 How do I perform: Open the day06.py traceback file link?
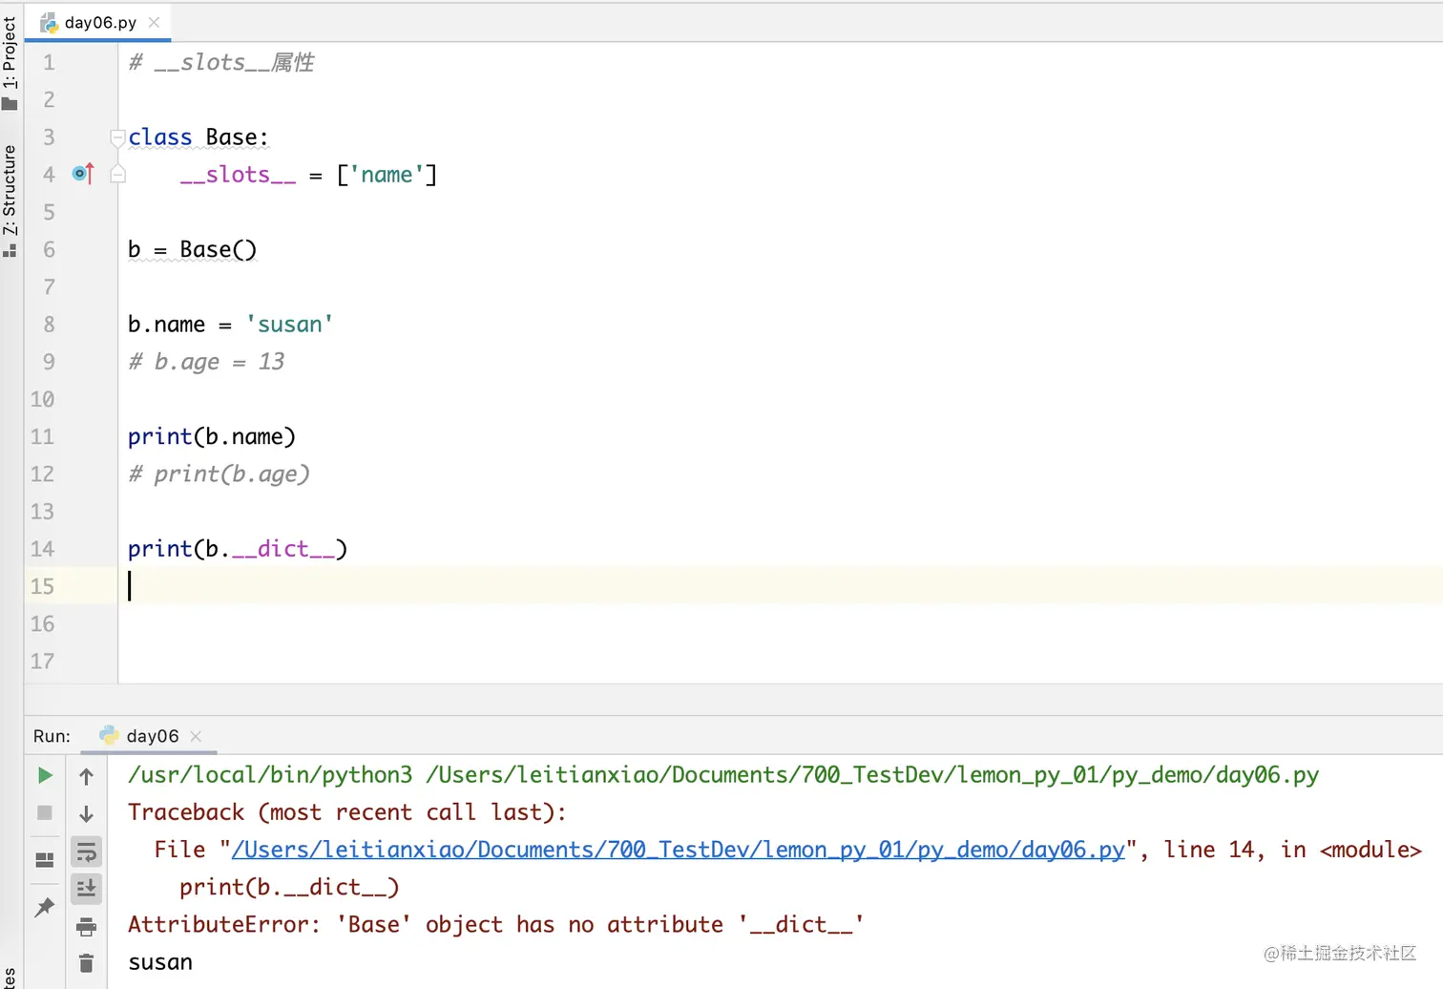(678, 850)
